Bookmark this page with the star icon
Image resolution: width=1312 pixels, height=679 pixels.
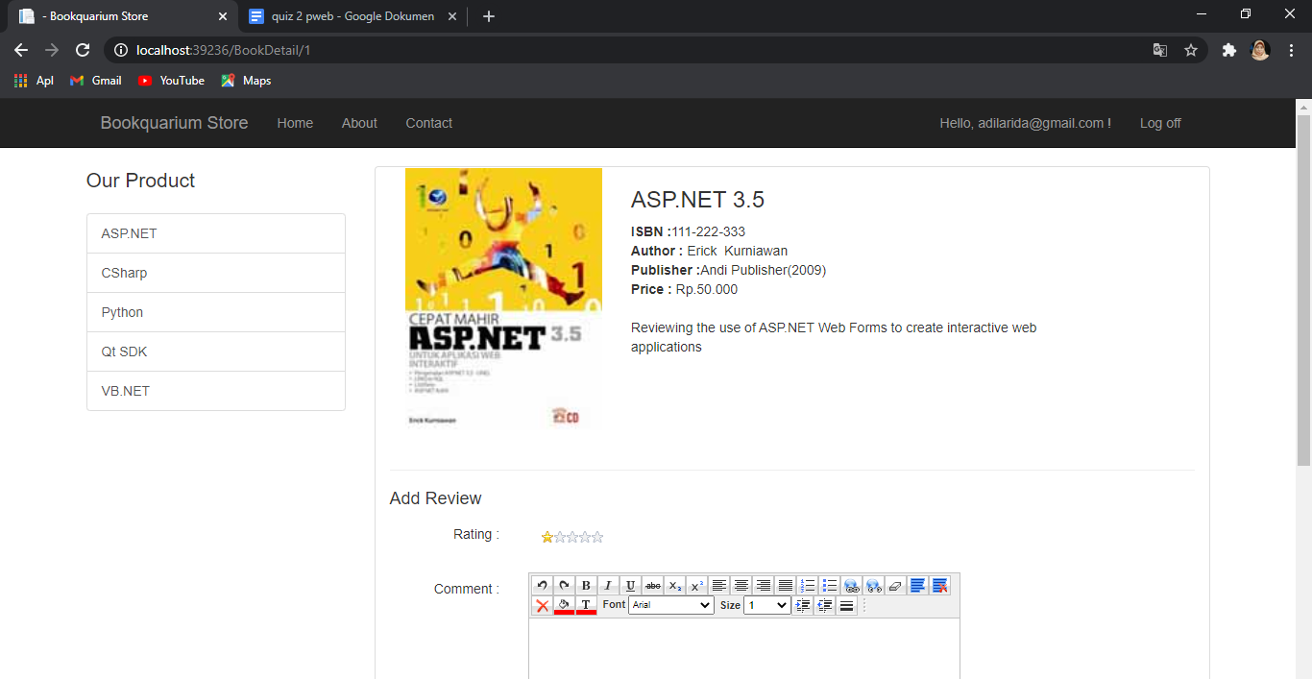point(1191,50)
